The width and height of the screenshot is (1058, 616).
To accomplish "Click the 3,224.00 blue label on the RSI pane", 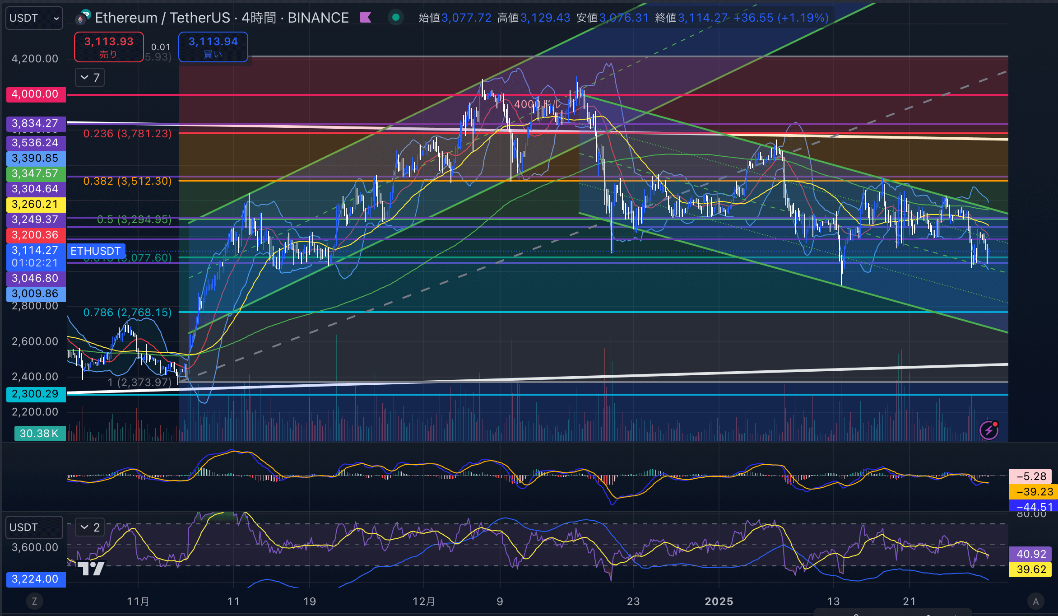I will pos(36,579).
